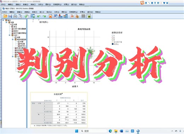Screen dimensions: 184x134
Task: Click percentage cell 99.6 in table
Action: point(58,115)
